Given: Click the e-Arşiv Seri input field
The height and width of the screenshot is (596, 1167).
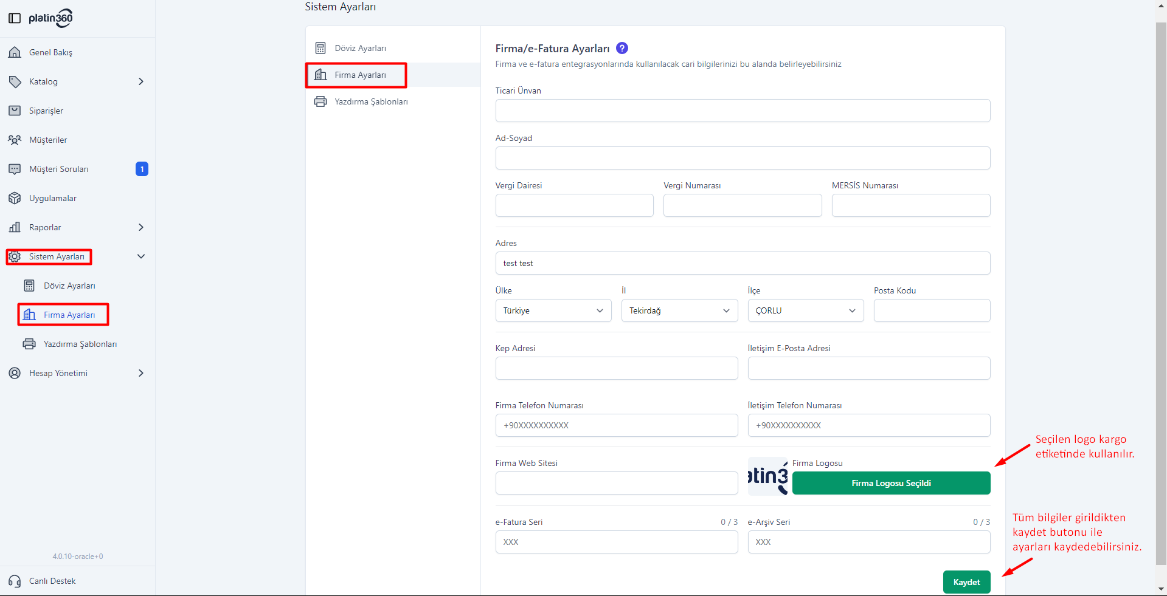Looking at the screenshot, I should coord(869,542).
